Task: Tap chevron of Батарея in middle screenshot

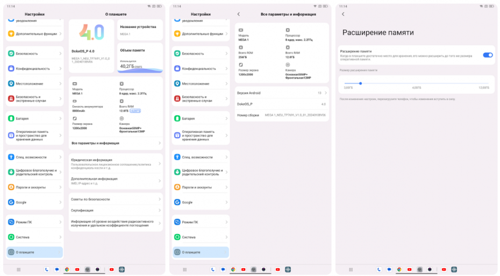Action: pos(226,118)
